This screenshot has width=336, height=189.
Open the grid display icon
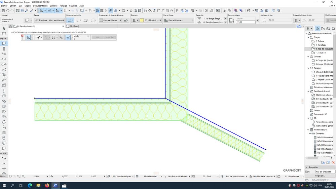65,10
